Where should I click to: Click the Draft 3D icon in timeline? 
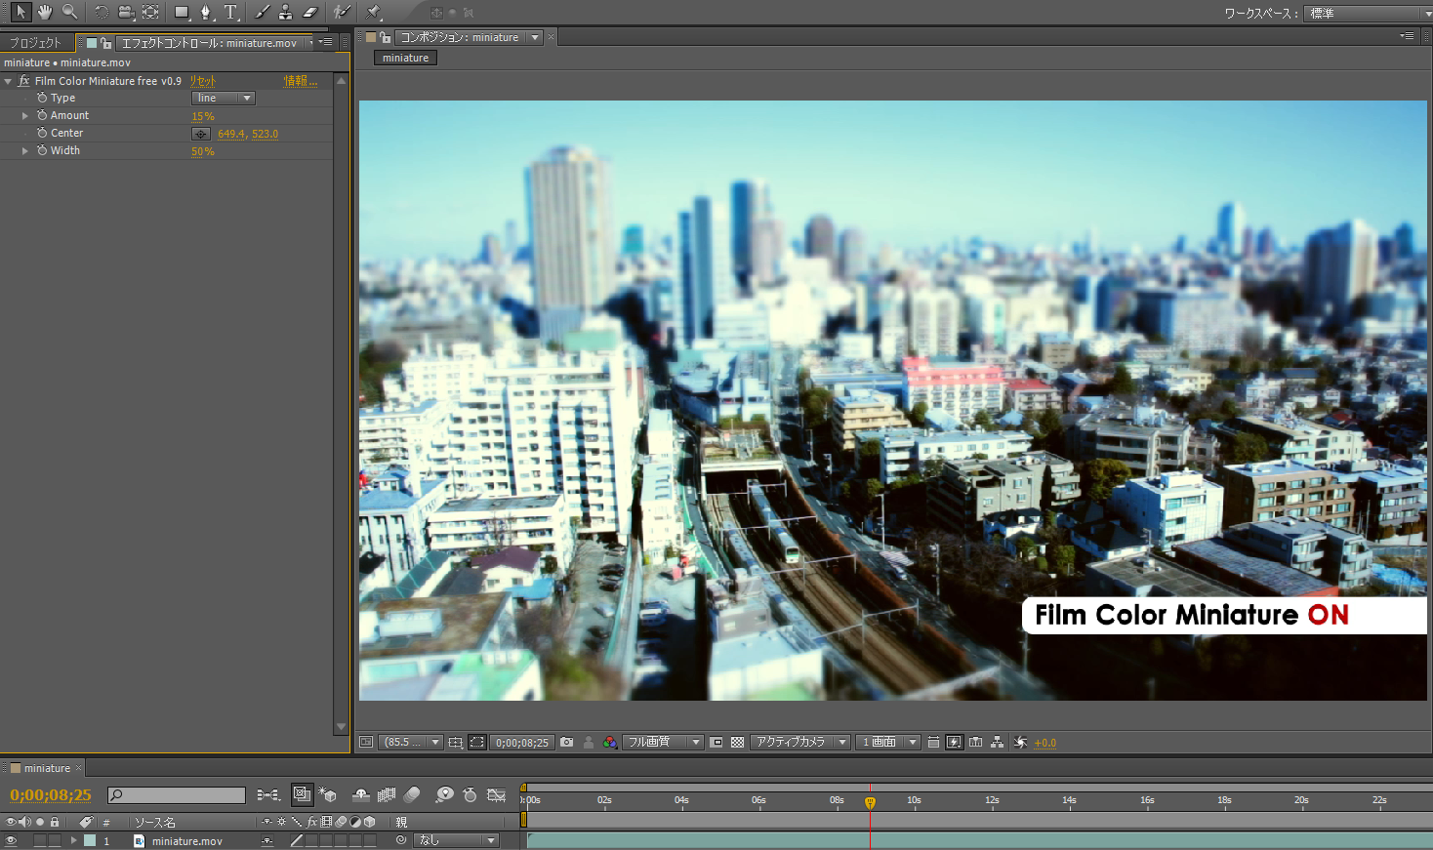[328, 795]
